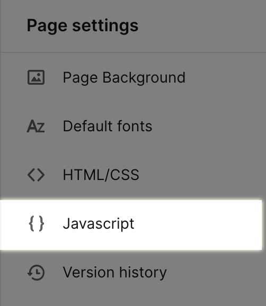Viewport: 266px width, 306px height.
Task: Click the "Default fonts" label text
Action: point(108,126)
